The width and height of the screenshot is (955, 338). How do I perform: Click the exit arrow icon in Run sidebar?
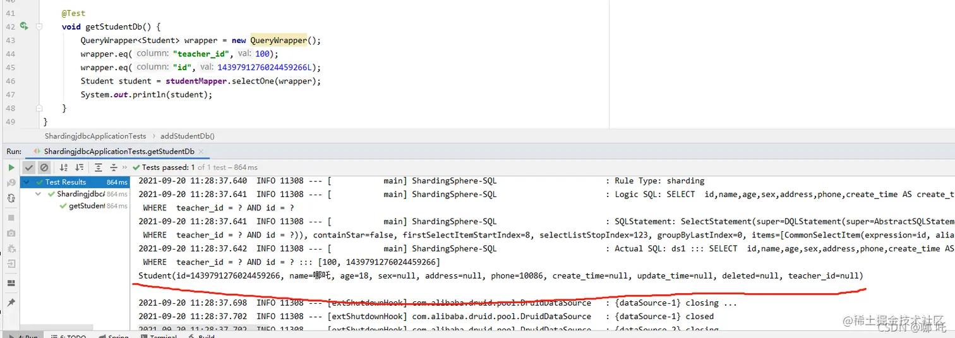(11, 263)
